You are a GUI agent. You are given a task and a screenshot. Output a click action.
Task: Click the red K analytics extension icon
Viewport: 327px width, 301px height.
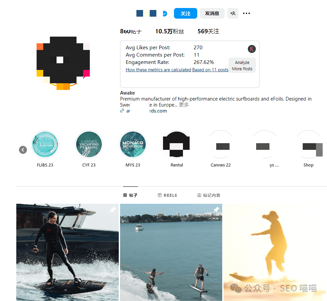[252, 49]
